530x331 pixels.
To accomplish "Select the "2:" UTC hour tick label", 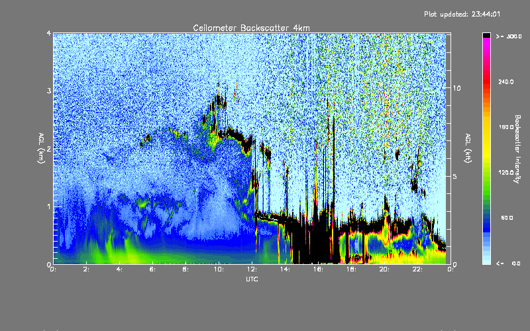I will pyautogui.click(x=87, y=269).
